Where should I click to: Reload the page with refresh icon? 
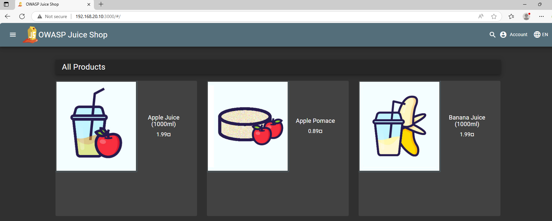pos(22,16)
